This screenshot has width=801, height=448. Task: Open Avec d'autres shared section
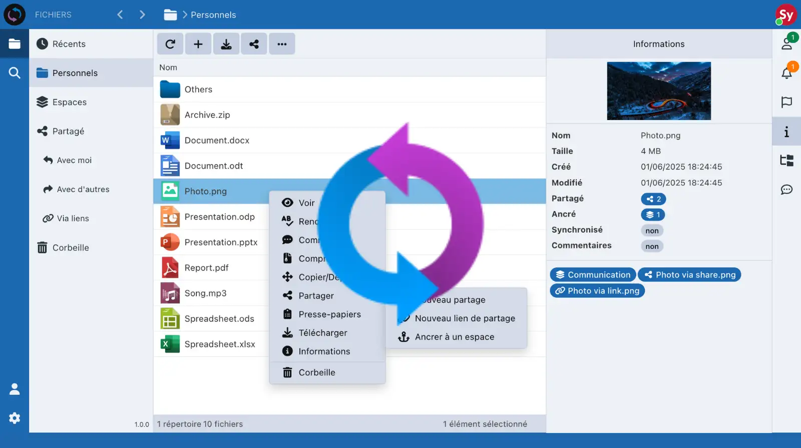point(91,189)
